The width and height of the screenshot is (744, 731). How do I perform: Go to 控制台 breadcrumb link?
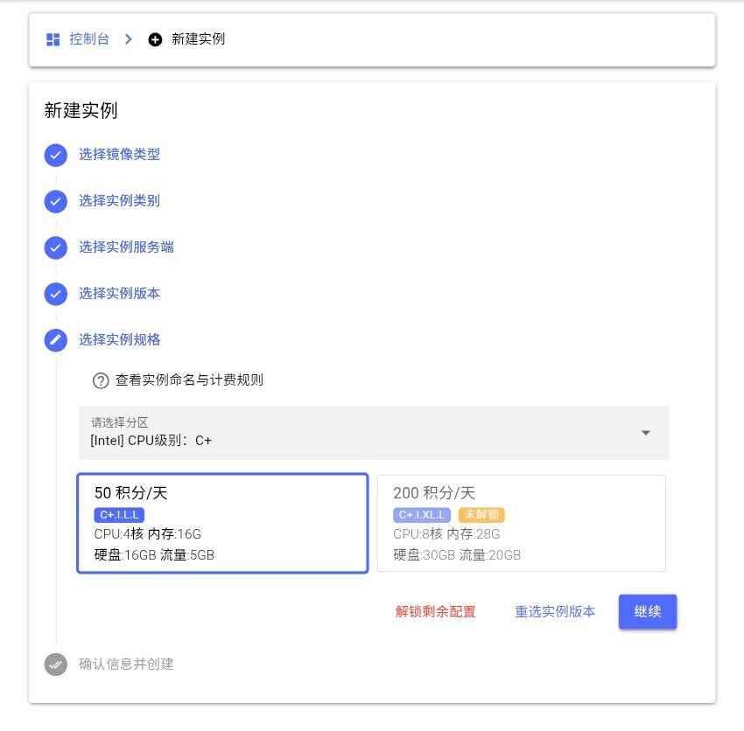pyautogui.click(x=89, y=38)
